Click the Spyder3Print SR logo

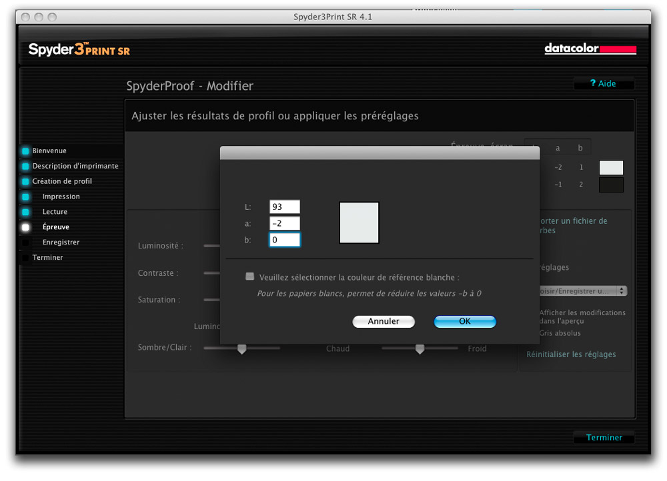tap(79, 49)
